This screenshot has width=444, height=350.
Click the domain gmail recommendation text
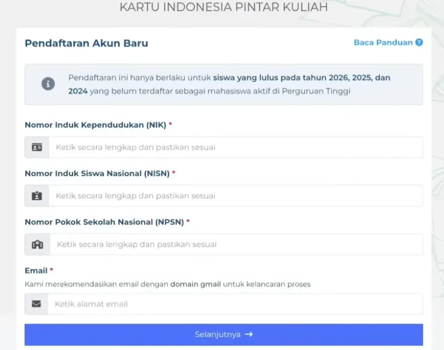coord(195,284)
